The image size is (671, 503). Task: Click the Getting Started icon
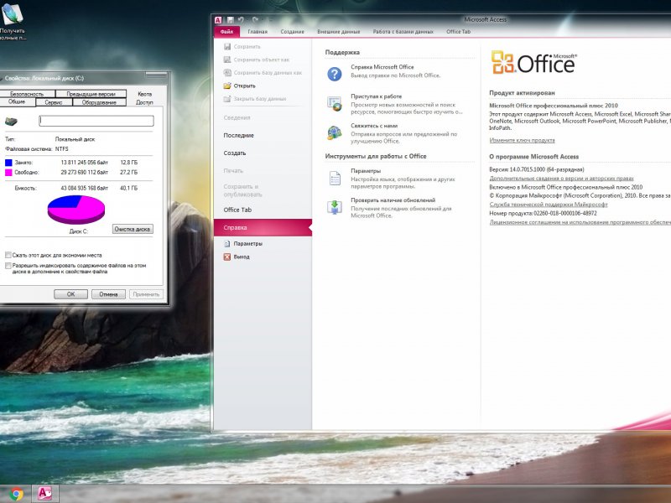334,103
